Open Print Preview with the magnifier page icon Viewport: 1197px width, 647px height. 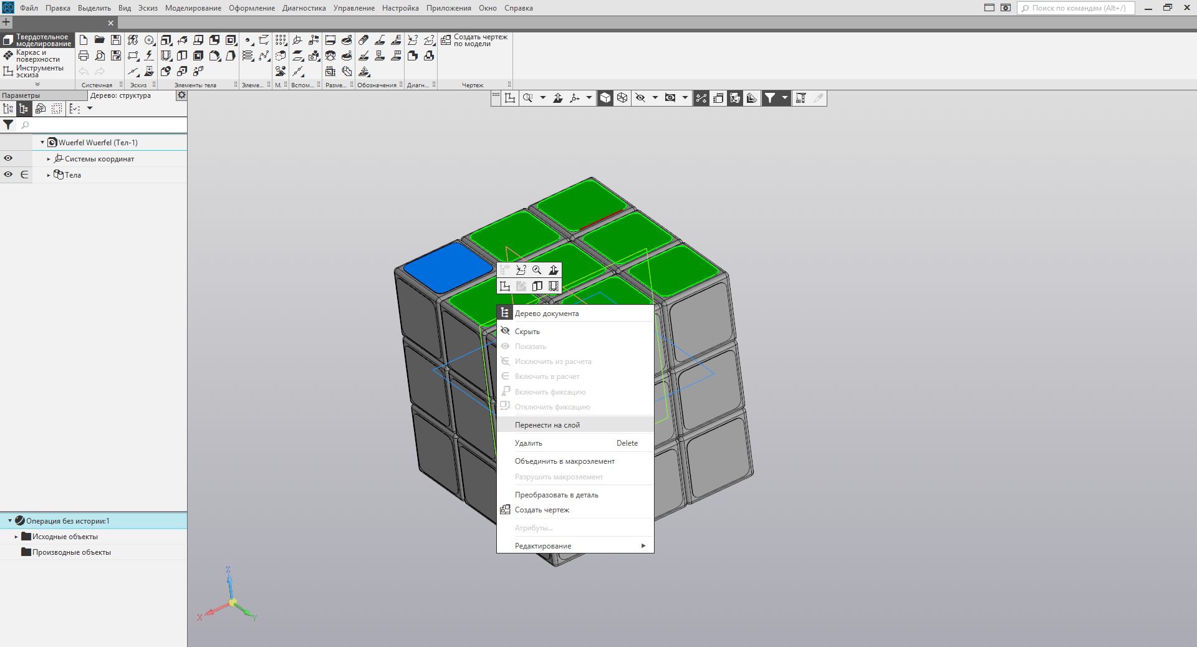click(100, 56)
